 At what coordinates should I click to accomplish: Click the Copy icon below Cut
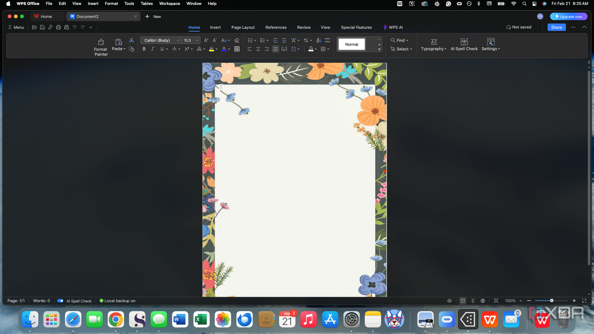(x=131, y=49)
